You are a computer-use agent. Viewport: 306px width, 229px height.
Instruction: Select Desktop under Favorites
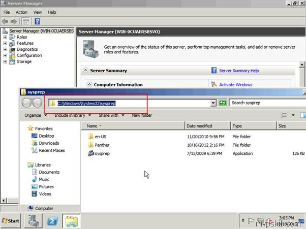point(43,136)
